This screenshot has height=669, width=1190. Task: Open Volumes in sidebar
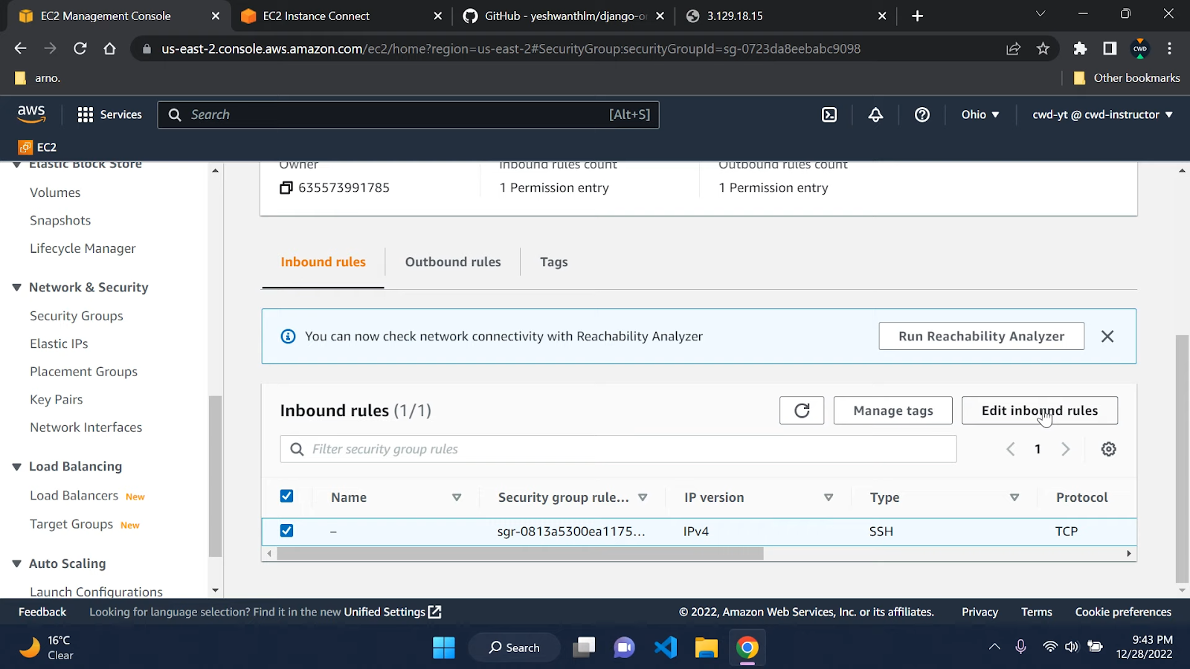click(x=55, y=193)
